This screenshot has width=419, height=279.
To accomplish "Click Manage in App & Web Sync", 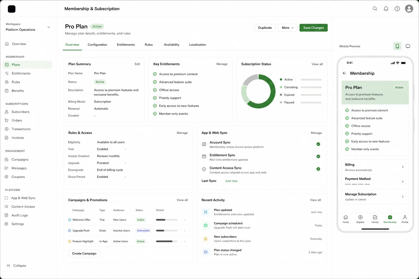I will [x=316, y=133].
